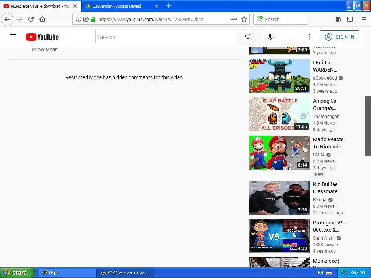Open the I Built a WARDEN thumbnail
The width and height of the screenshot is (371, 278).
pyautogui.click(x=279, y=76)
